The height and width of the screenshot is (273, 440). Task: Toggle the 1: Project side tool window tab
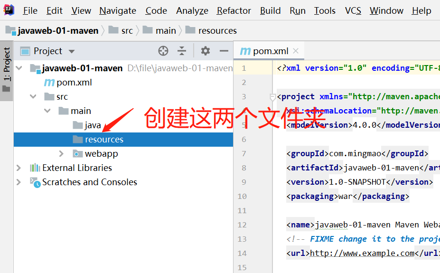click(x=7, y=71)
